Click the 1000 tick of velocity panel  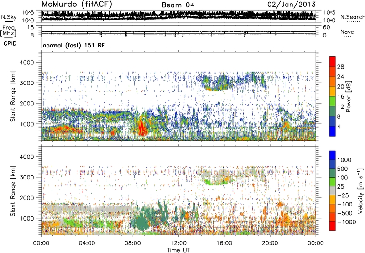27,218
